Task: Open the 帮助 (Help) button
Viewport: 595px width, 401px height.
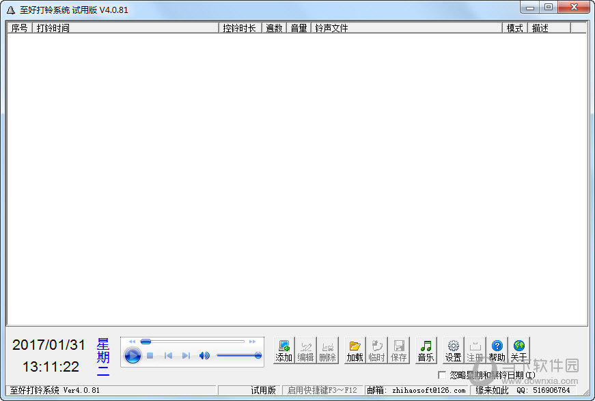Action: (x=497, y=350)
